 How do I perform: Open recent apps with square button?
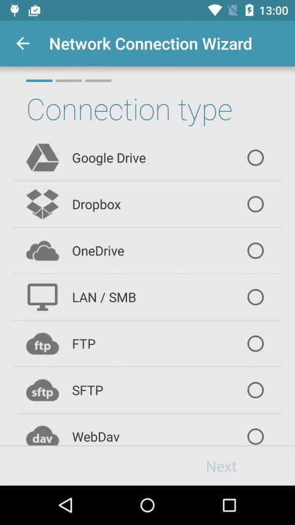pyautogui.click(x=229, y=505)
